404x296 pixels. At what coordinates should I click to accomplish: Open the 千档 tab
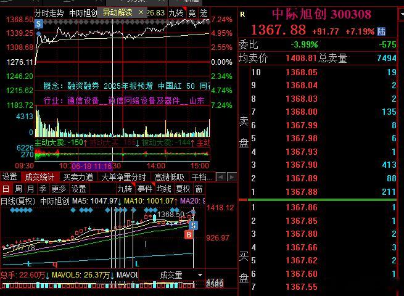click(x=202, y=177)
